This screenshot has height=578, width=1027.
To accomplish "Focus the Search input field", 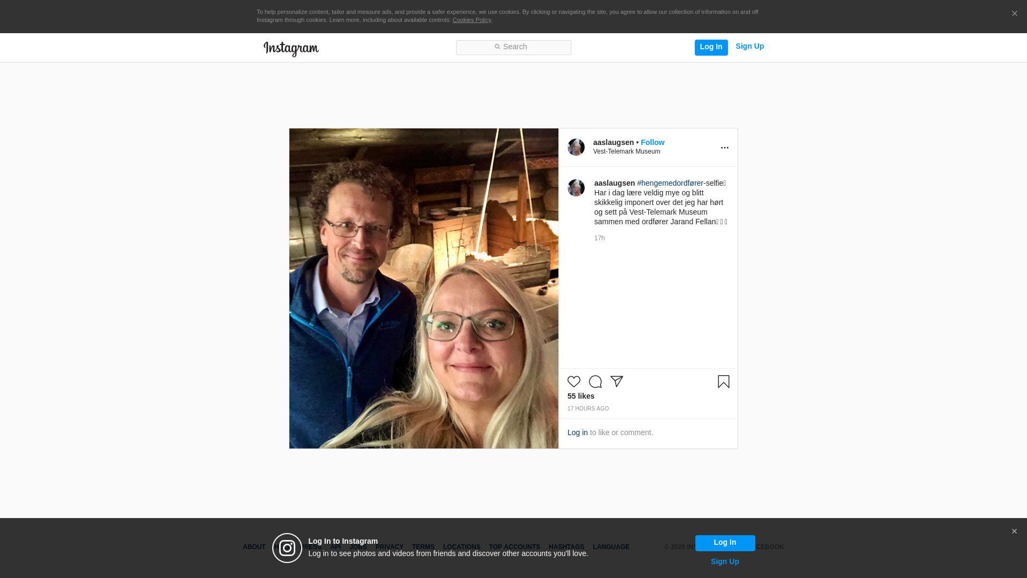I will tap(513, 47).
